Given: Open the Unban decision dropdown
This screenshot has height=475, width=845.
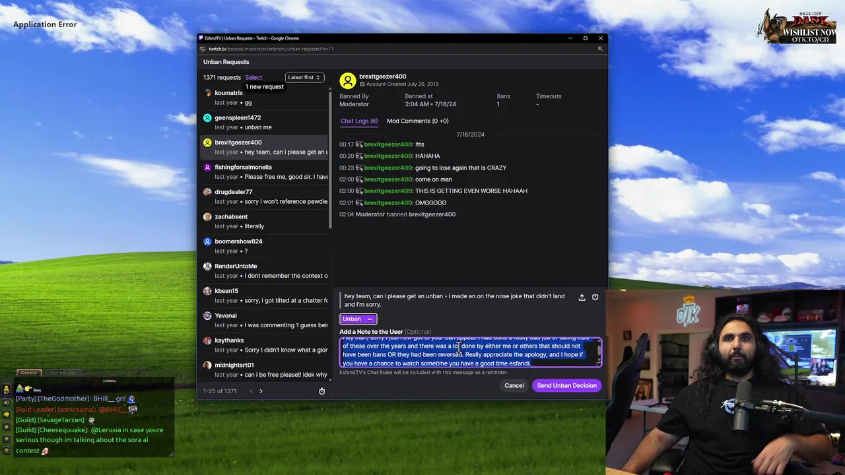Looking at the screenshot, I should click(x=358, y=319).
